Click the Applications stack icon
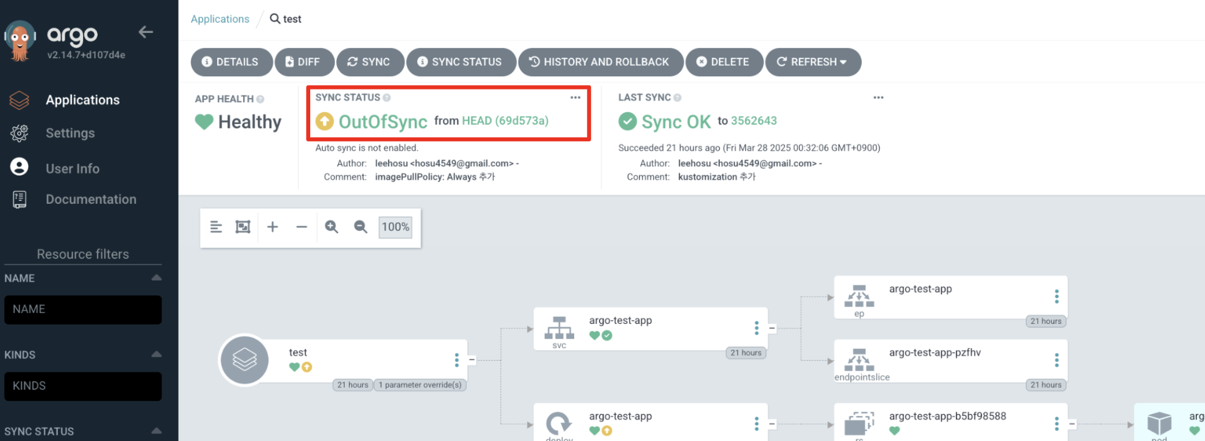 pyautogui.click(x=19, y=100)
